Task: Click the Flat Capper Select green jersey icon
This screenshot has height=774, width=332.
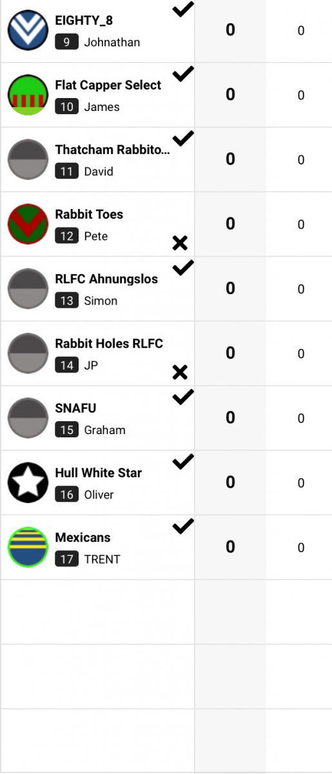Action: 28,95
